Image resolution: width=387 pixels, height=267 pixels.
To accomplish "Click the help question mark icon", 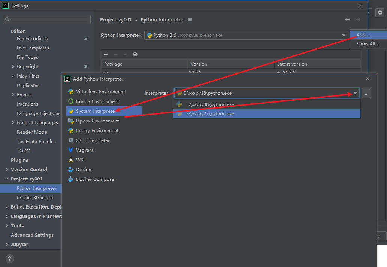I will click(x=10, y=259).
